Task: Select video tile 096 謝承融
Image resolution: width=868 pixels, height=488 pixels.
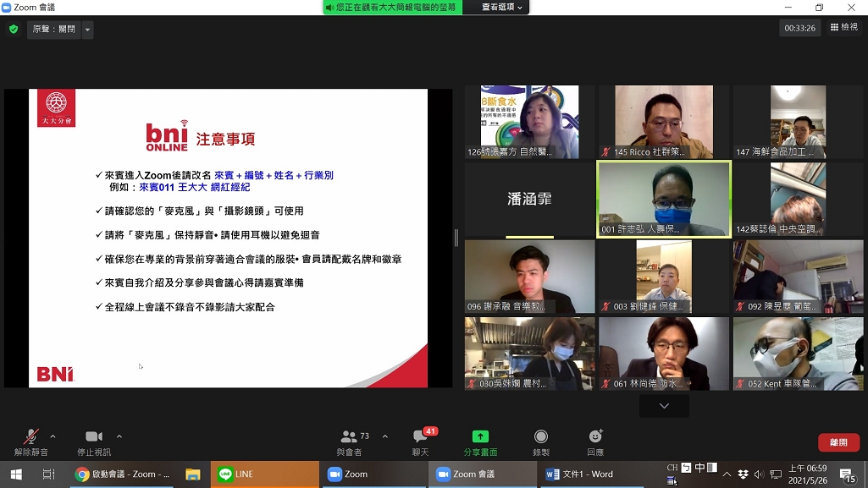Action: coord(529,277)
